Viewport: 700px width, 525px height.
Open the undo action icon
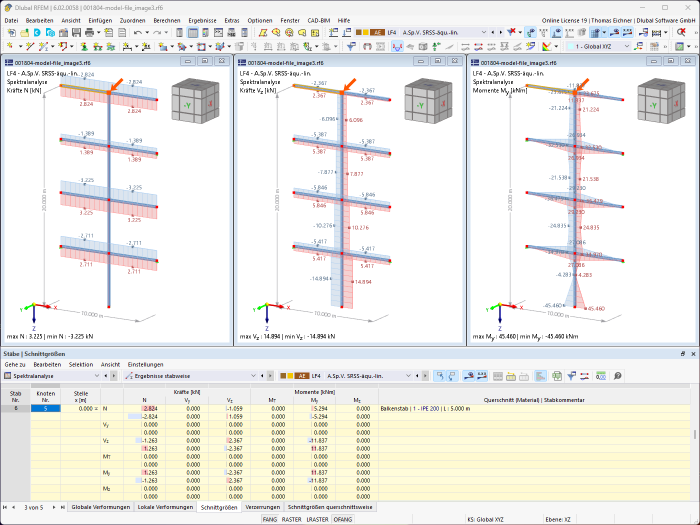[x=137, y=32]
